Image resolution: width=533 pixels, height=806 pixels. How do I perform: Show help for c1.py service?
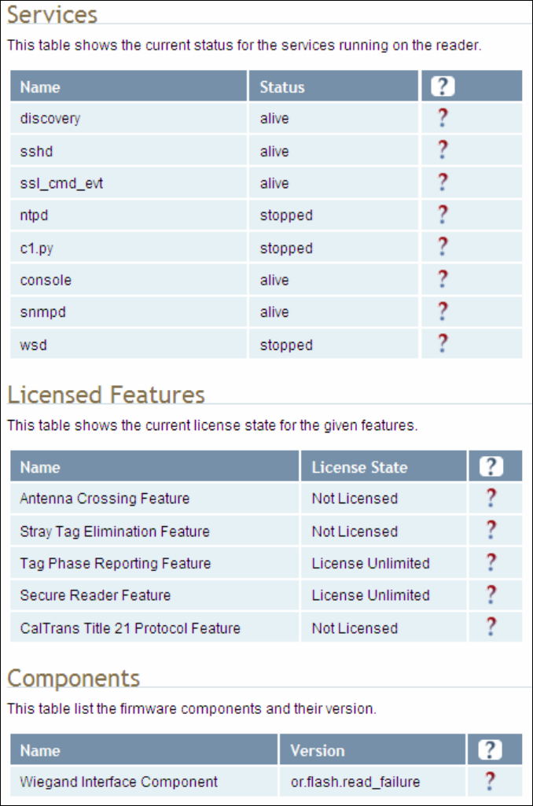(442, 247)
